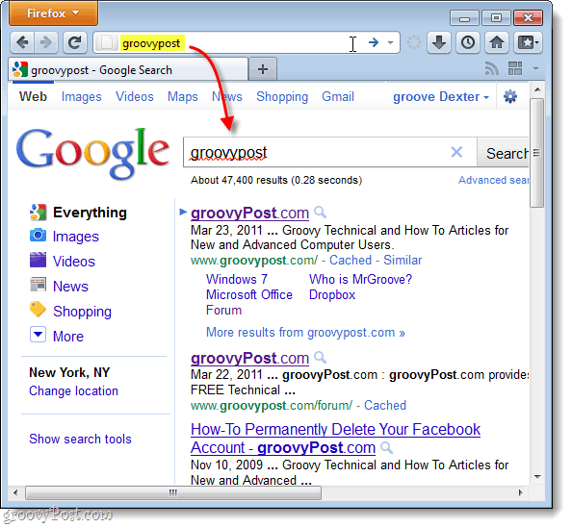Open the Bookmarks star menu button
This screenshot has width=572, height=528.
[x=528, y=42]
